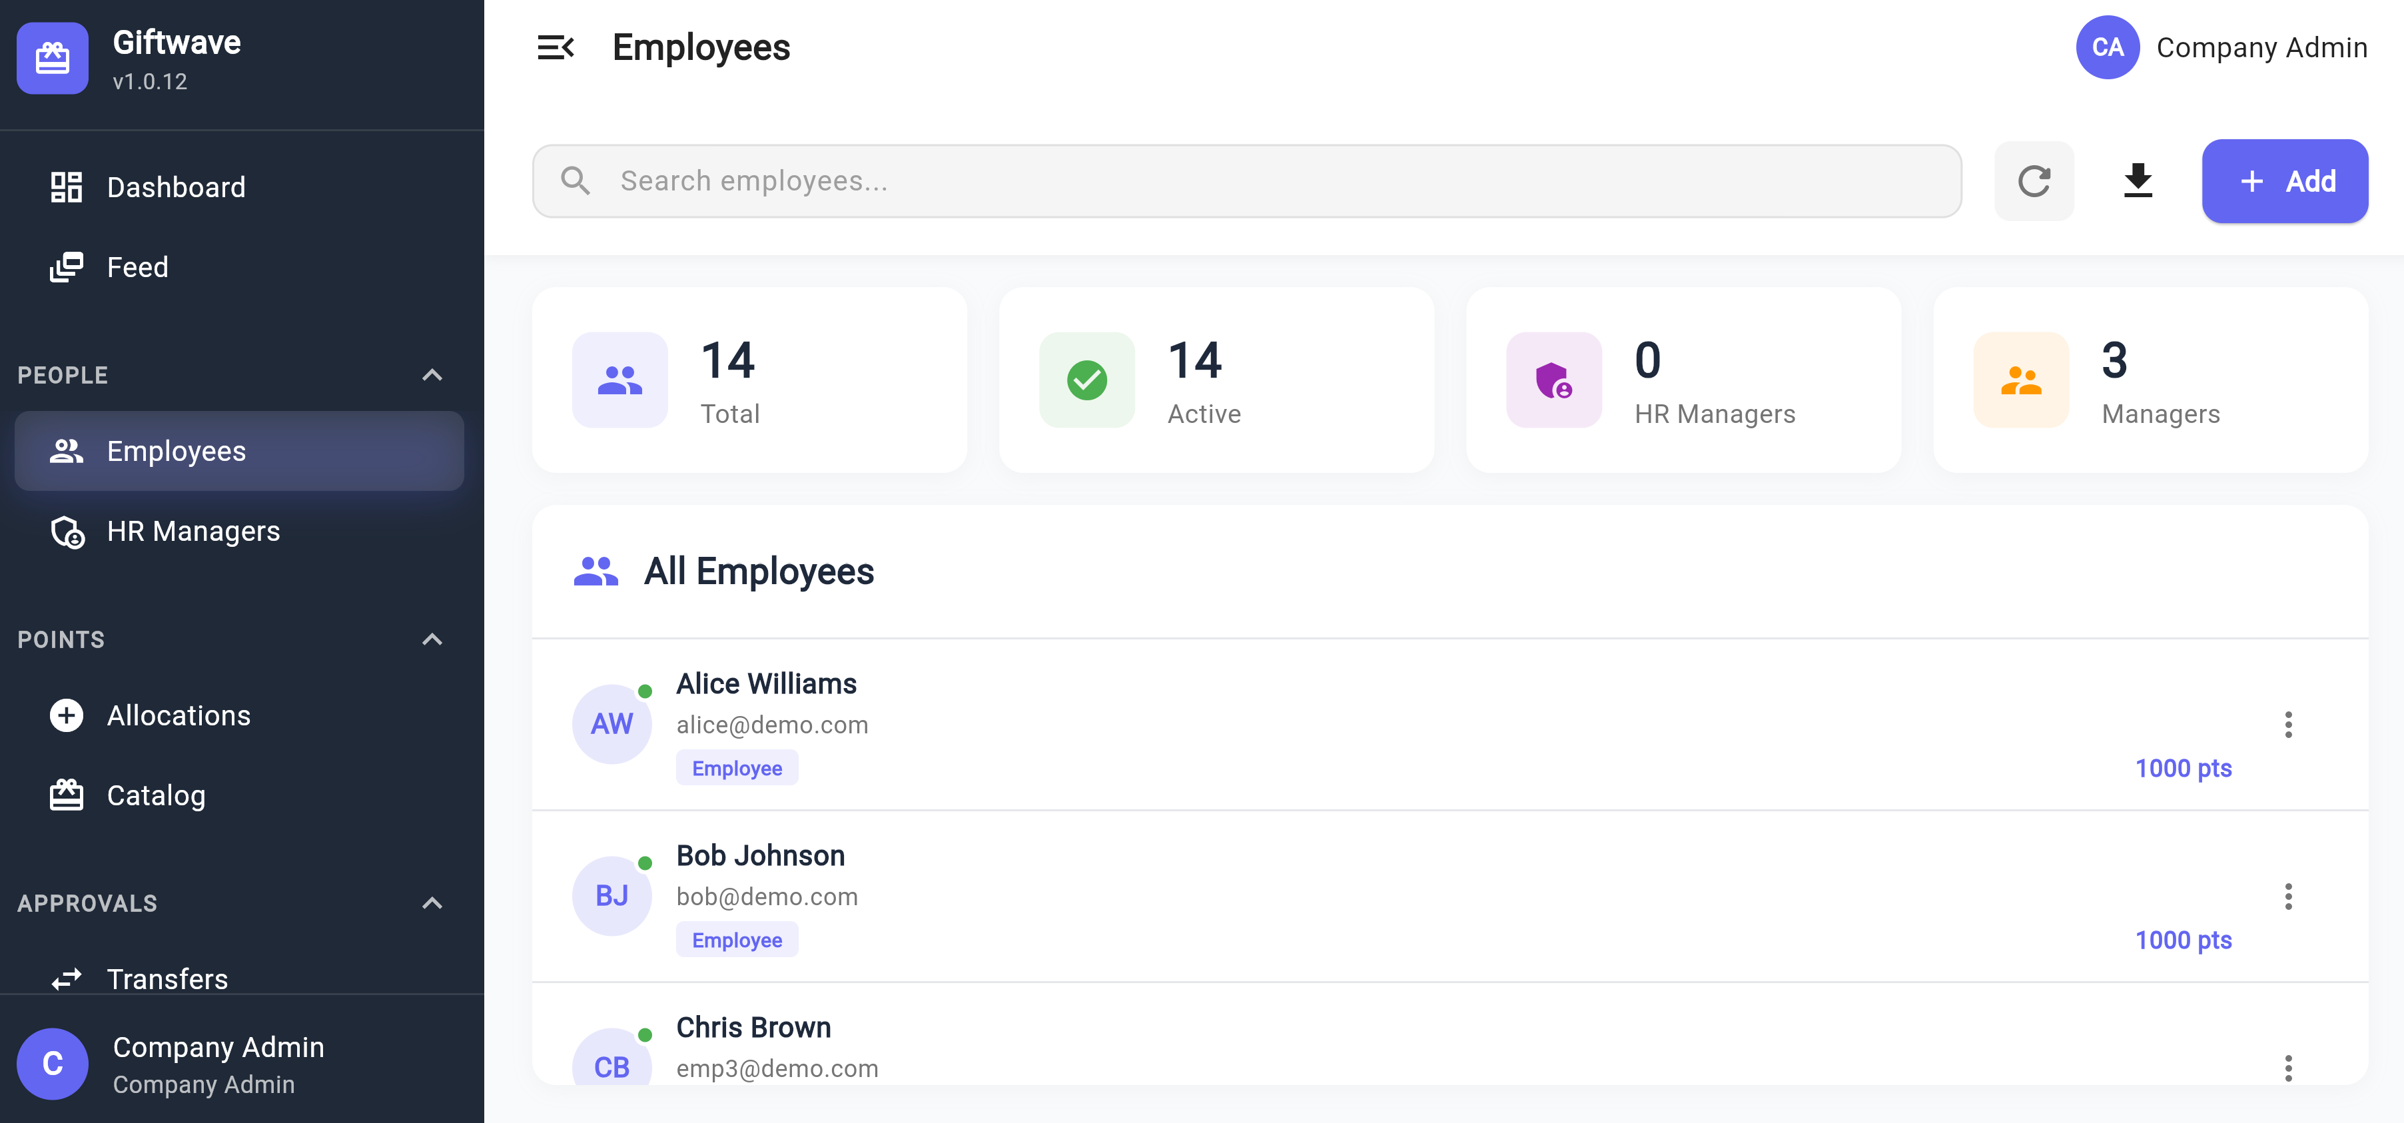This screenshot has height=1123, width=2404.
Task: Collapse the APPROVALS section
Action: point(431,903)
